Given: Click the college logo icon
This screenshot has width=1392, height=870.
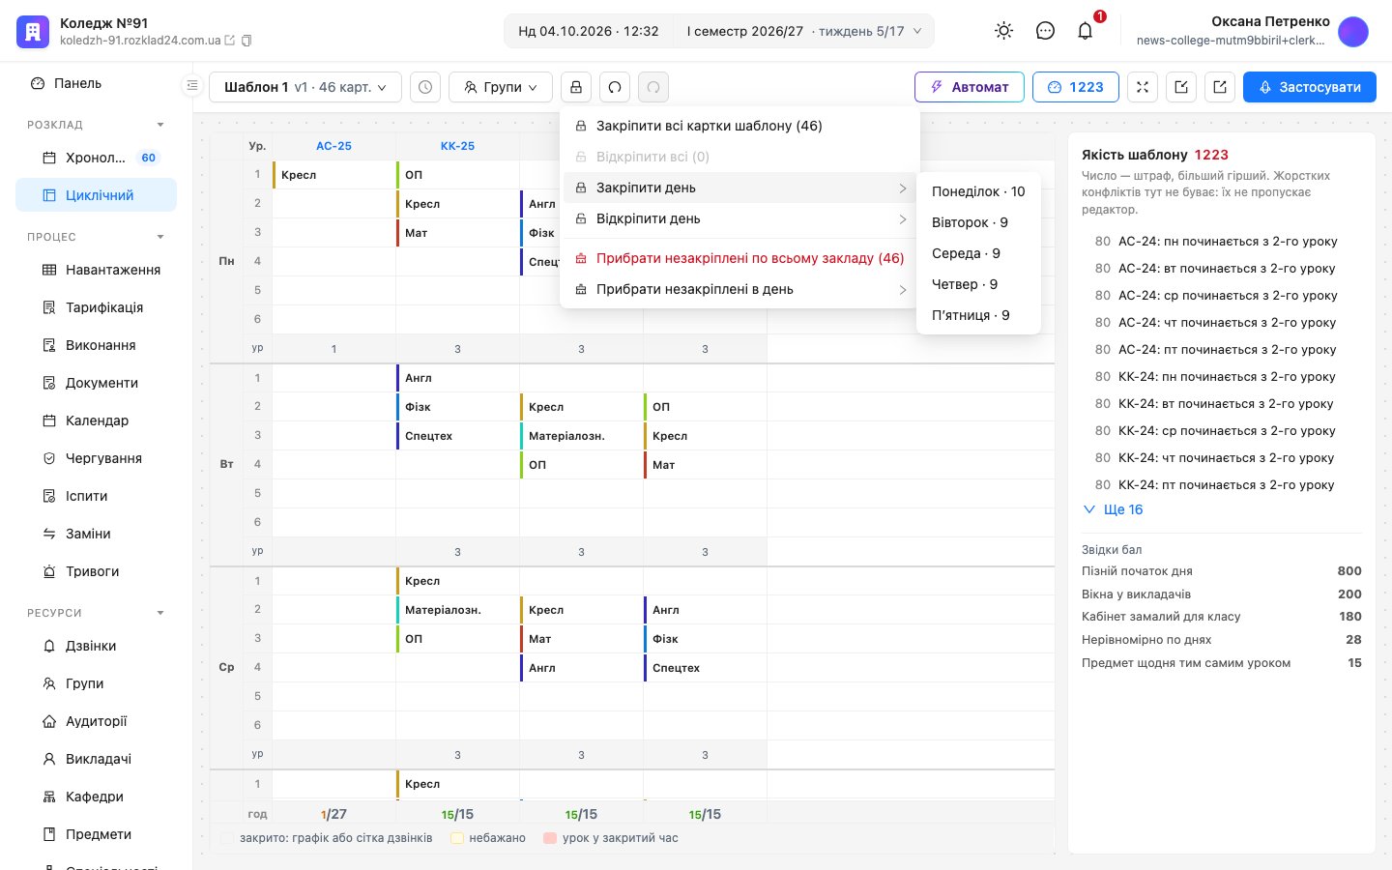Looking at the screenshot, I should point(33,32).
